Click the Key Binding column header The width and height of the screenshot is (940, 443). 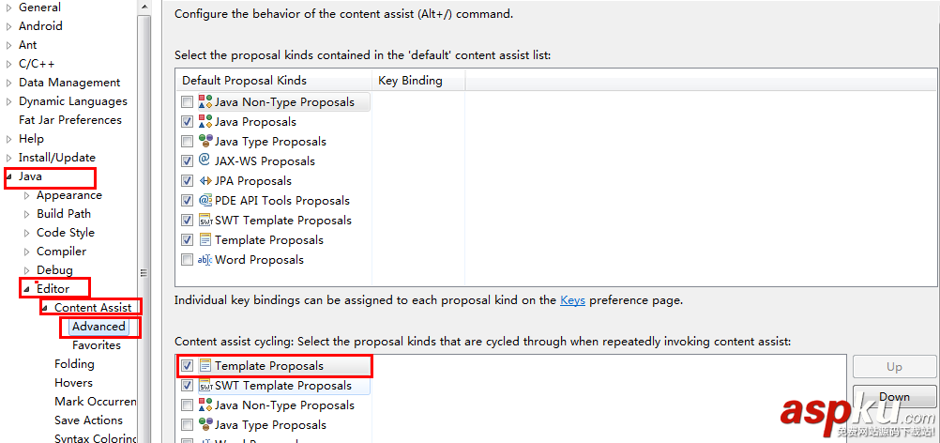point(410,81)
